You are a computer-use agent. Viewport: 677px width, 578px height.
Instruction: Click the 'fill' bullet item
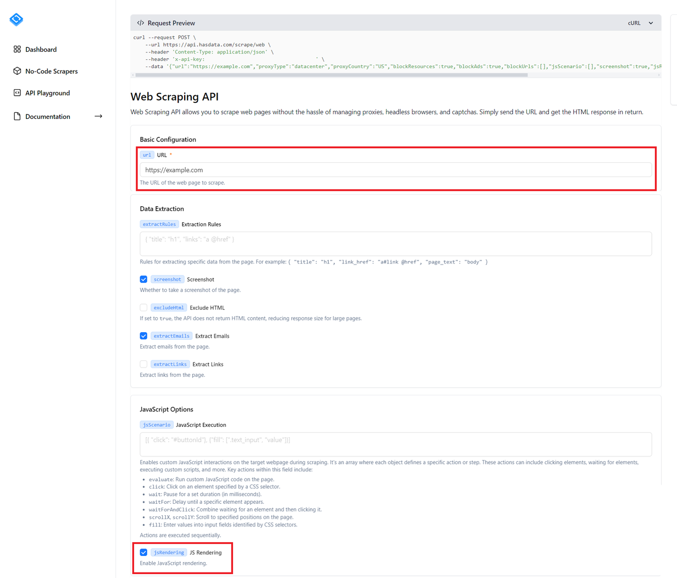(223, 525)
